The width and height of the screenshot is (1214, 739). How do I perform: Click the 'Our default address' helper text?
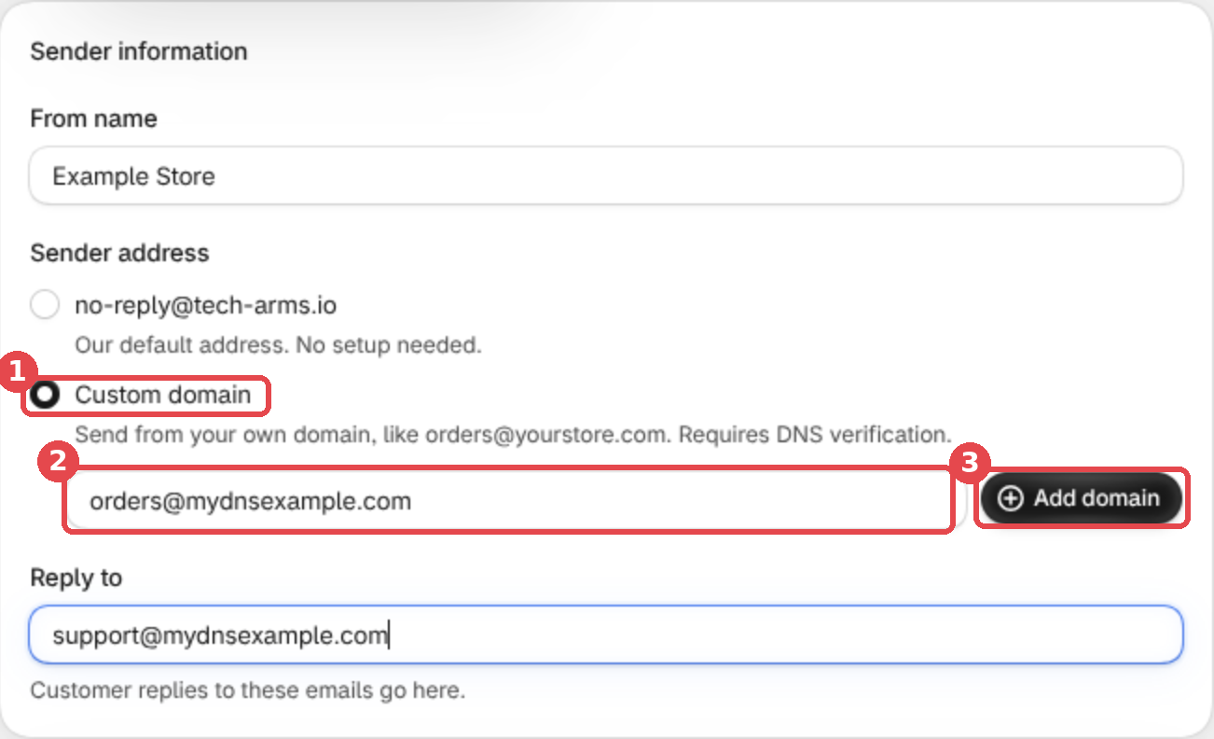click(278, 345)
